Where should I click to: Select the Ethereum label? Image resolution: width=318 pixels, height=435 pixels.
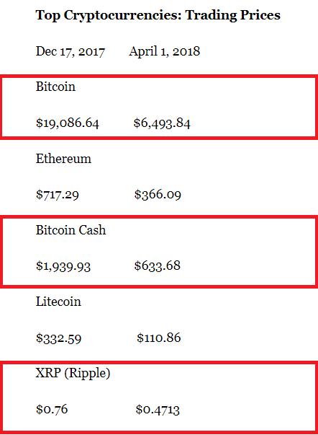tap(63, 159)
